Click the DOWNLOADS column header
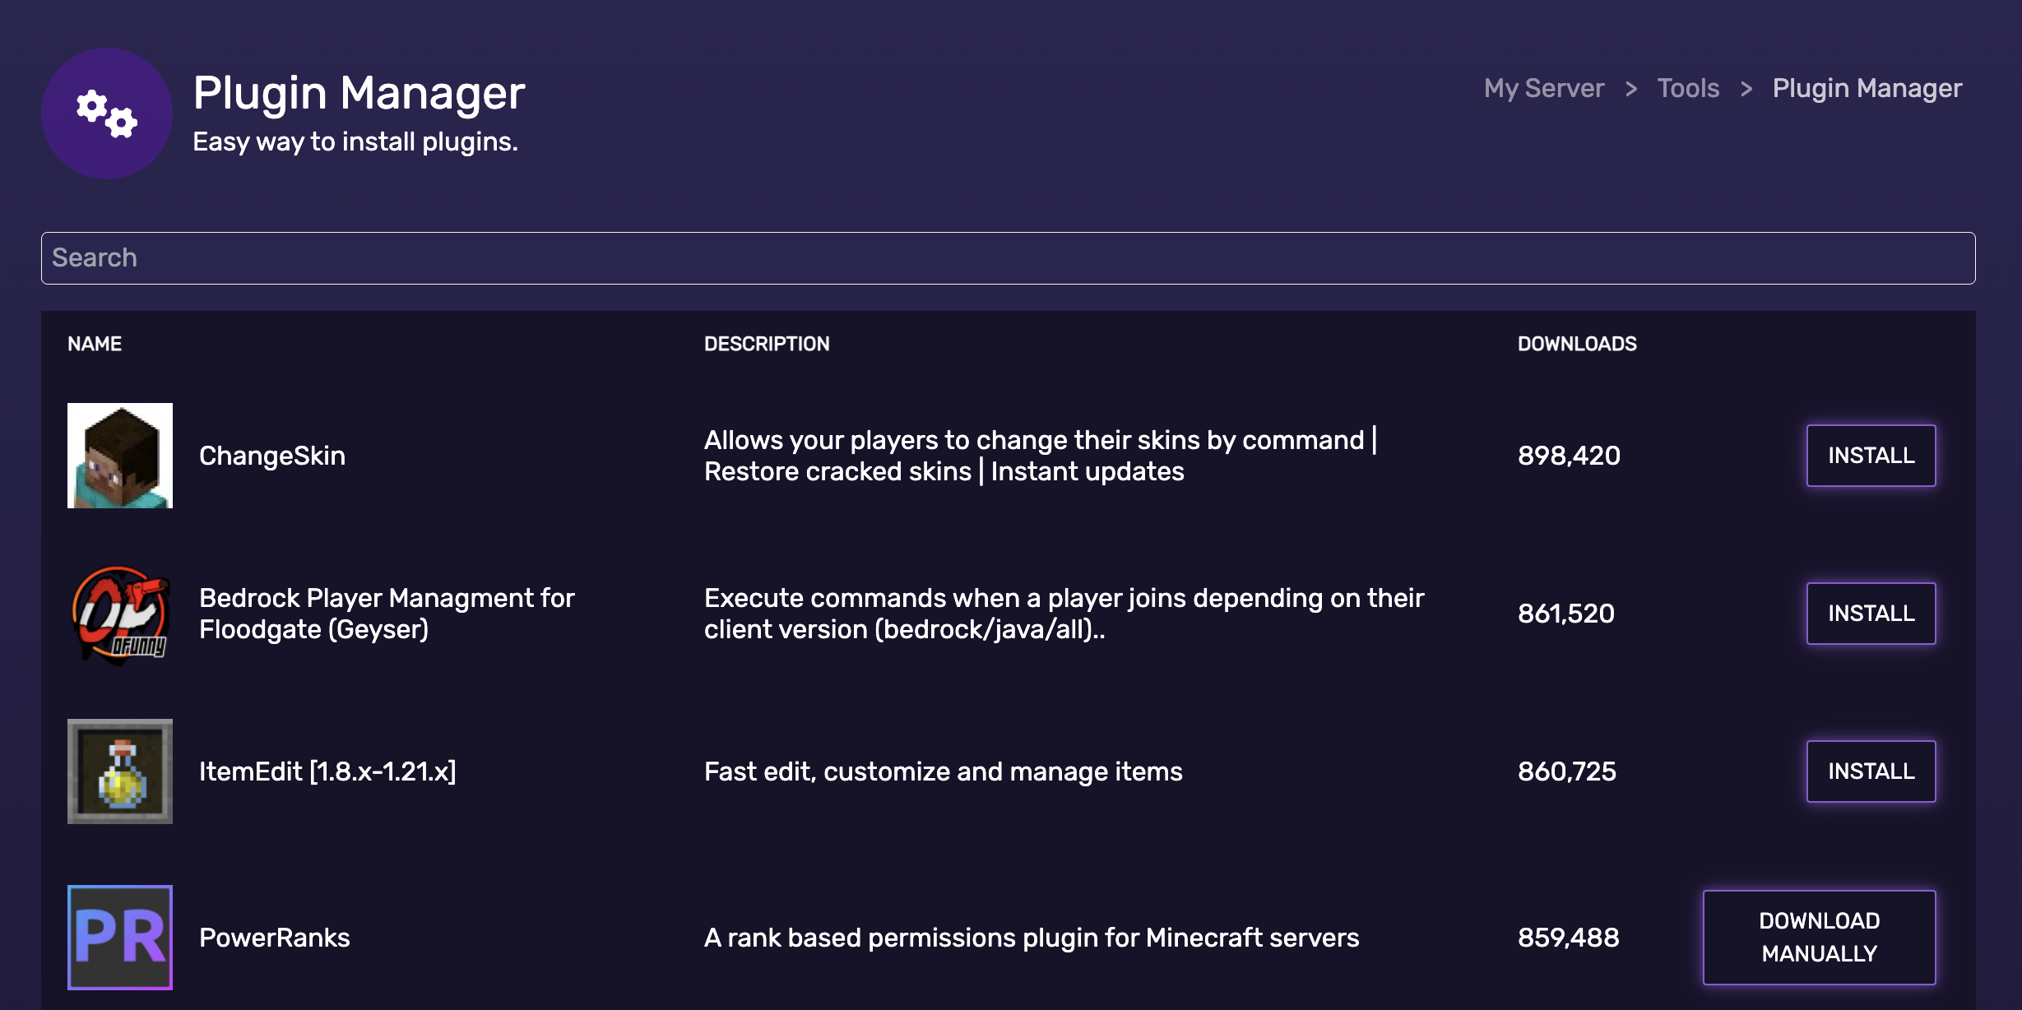Viewport: 2022px width, 1010px height. point(1575,344)
